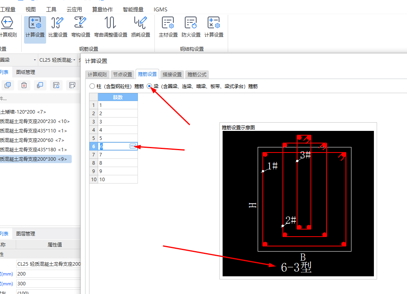Click the component search box
Screen dimensions: 407x294
pos(40,98)
